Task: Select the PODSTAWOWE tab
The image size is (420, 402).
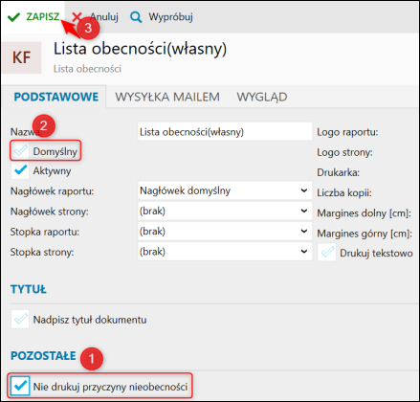Action: 56,97
